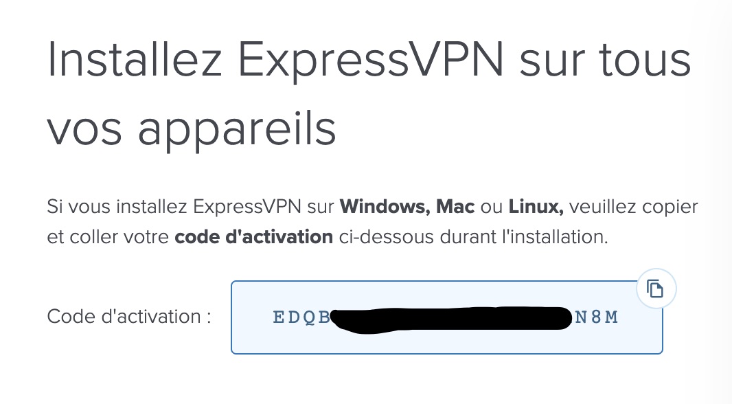Click 'et coller votre' in the paragraph
732x404 pixels.
point(108,237)
